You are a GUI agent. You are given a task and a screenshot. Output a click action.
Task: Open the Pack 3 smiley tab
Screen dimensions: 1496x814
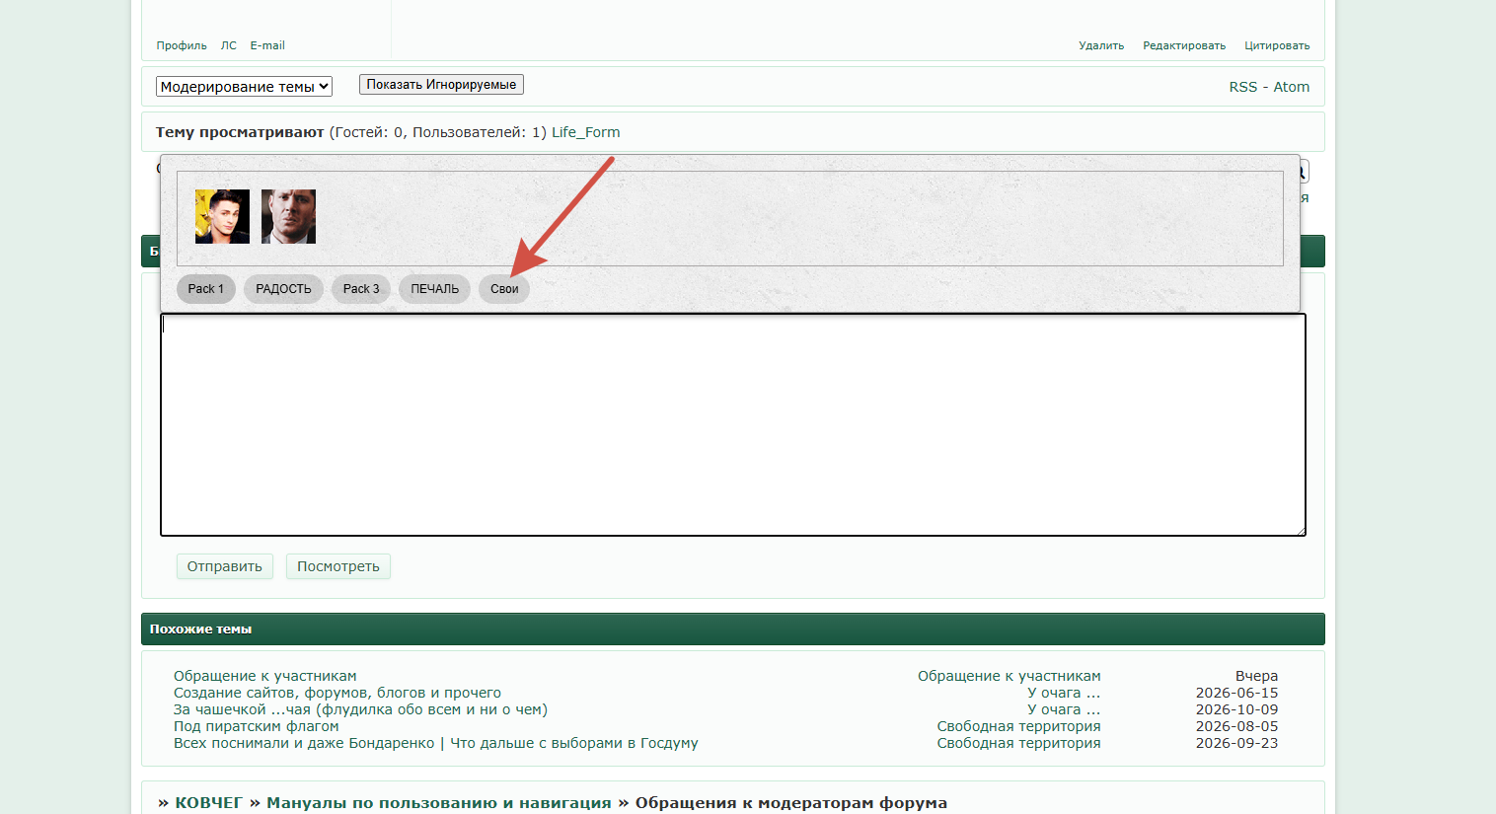click(361, 289)
